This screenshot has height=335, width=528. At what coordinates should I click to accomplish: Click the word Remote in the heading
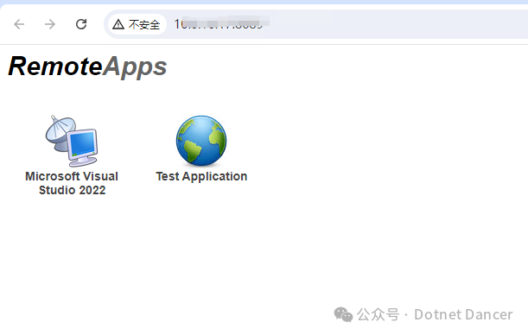tap(55, 66)
